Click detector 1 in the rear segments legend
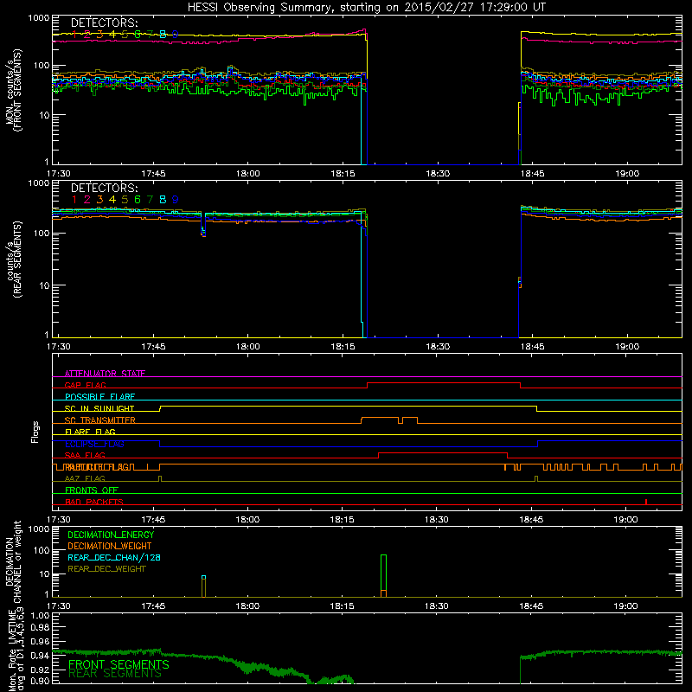Image resolution: width=692 pixels, height=692 pixels. 74,200
